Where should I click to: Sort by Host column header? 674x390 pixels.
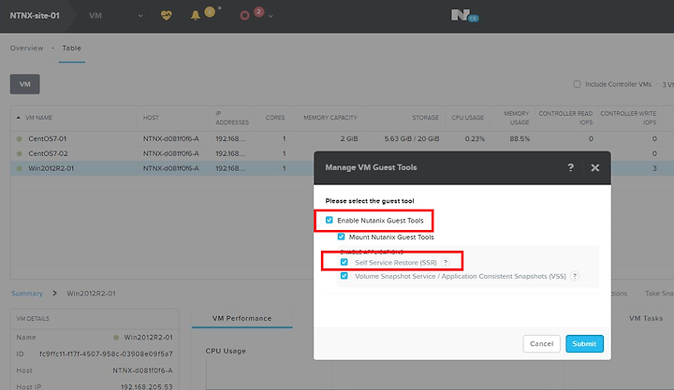[x=151, y=118]
